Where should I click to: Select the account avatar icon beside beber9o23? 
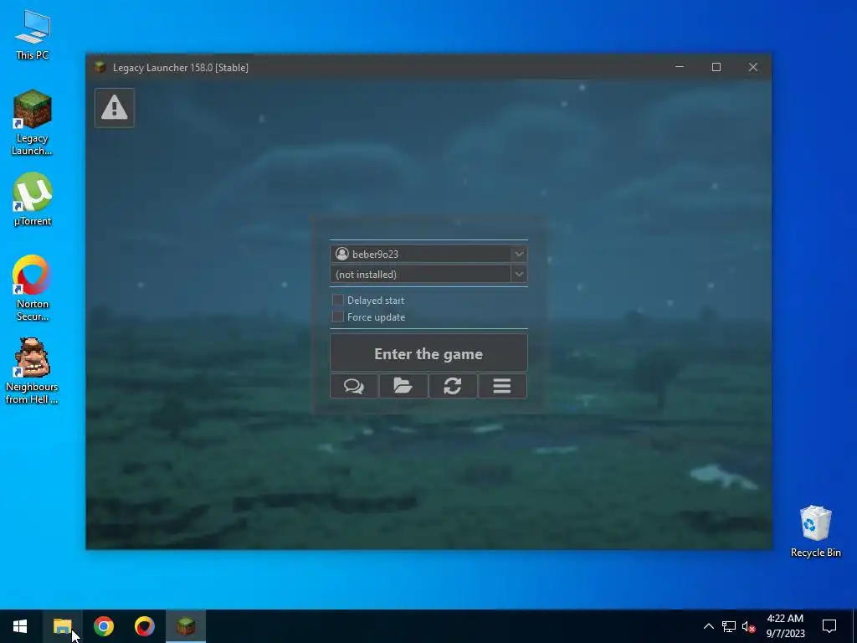pos(342,254)
